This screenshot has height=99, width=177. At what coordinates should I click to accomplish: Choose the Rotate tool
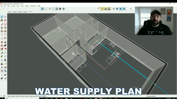(2, 46)
